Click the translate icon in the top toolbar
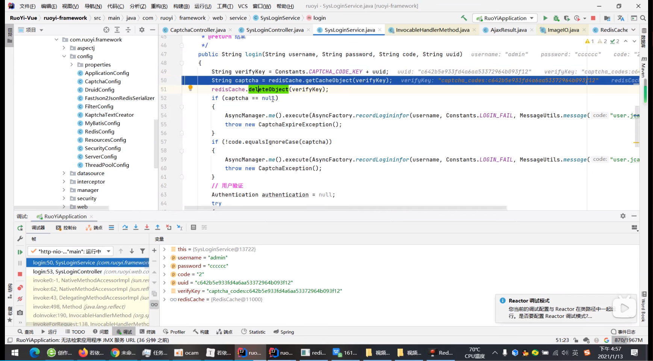The width and height of the screenshot is (653, 361). (x=621, y=18)
